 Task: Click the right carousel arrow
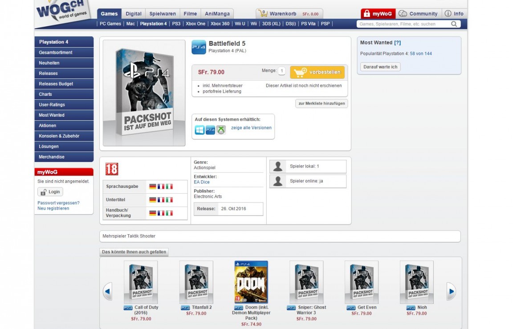click(x=451, y=291)
